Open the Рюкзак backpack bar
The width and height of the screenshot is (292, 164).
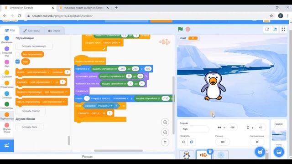(87, 157)
